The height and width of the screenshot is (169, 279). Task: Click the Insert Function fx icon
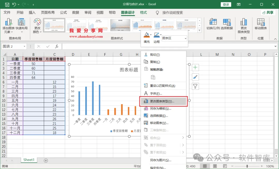click(57, 46)
